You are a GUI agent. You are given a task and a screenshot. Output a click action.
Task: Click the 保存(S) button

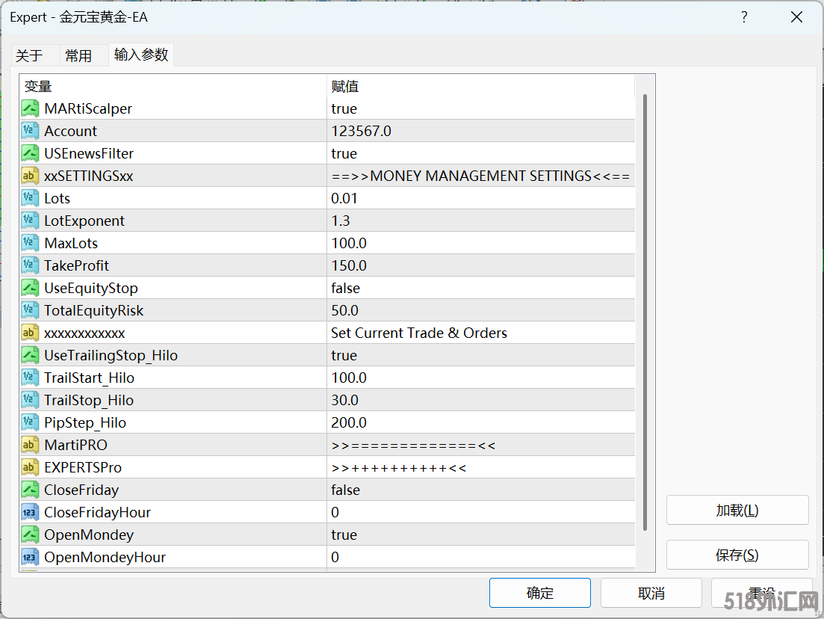(737, 555)
